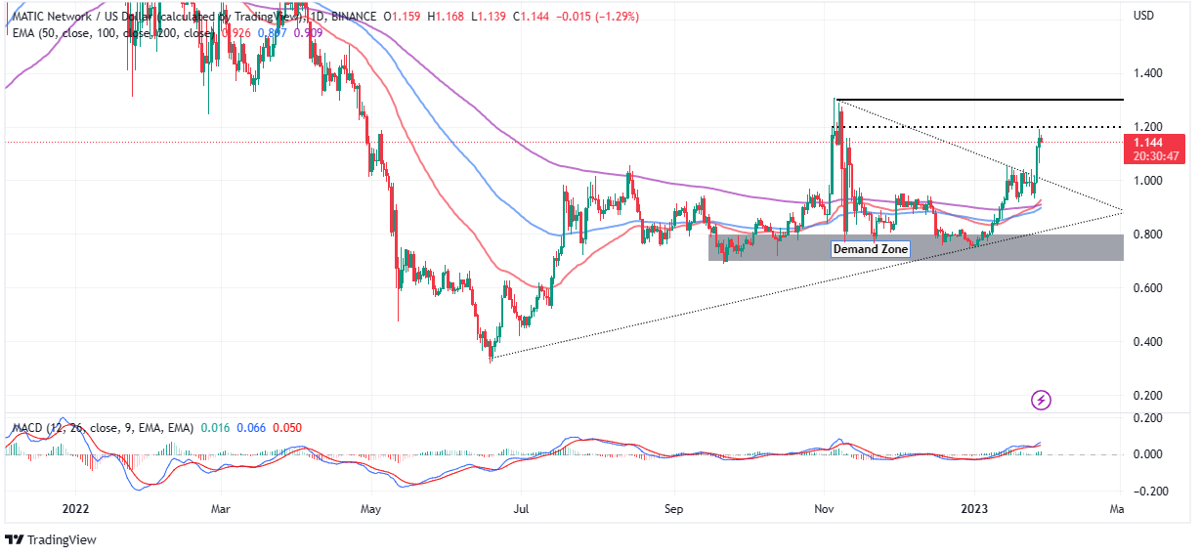Click the TradingView logo at bottom left

coord(50,540)
